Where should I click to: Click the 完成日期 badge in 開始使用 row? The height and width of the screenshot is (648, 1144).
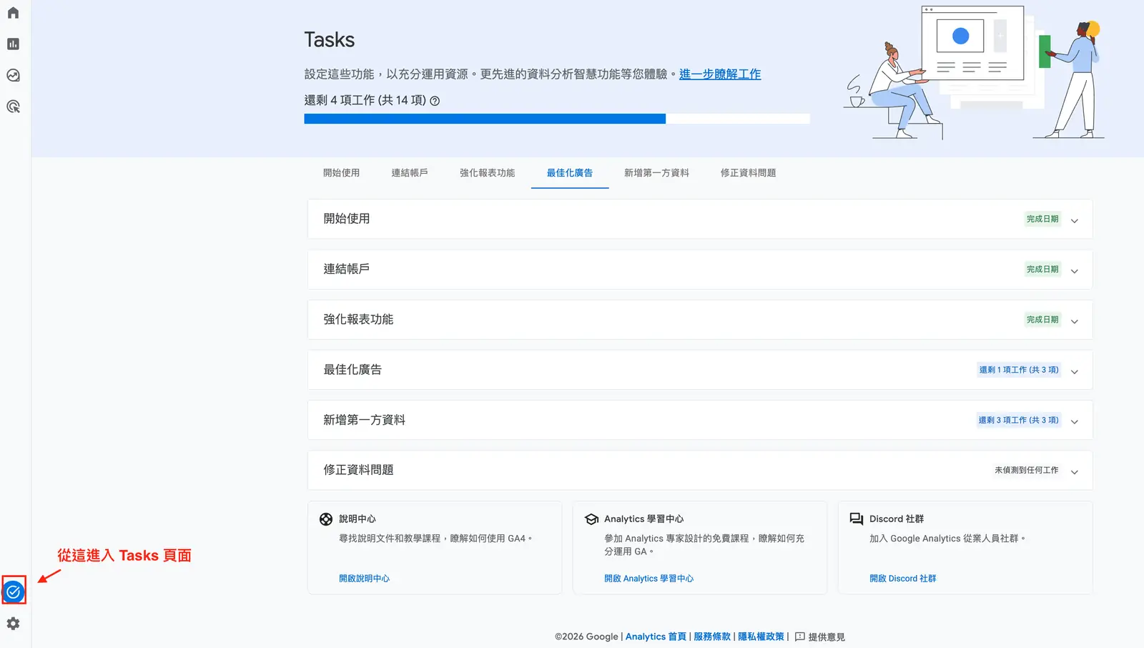[x=1042, y=219]
